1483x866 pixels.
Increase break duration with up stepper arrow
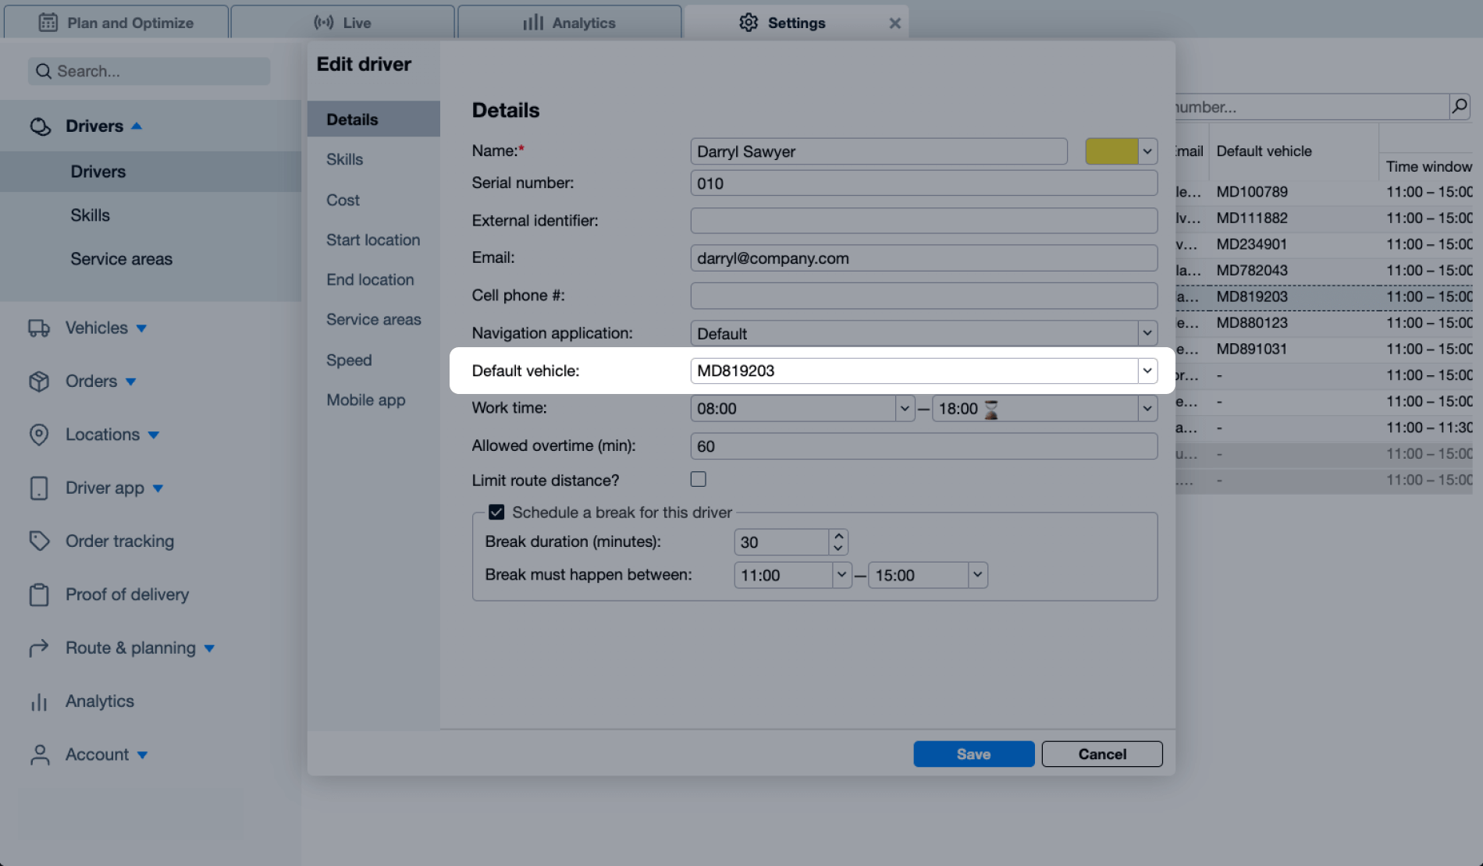click(838, 536)
